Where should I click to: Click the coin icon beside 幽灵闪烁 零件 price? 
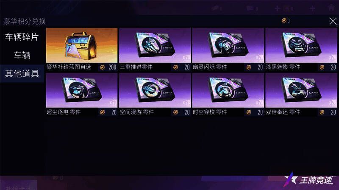point(249,67)
